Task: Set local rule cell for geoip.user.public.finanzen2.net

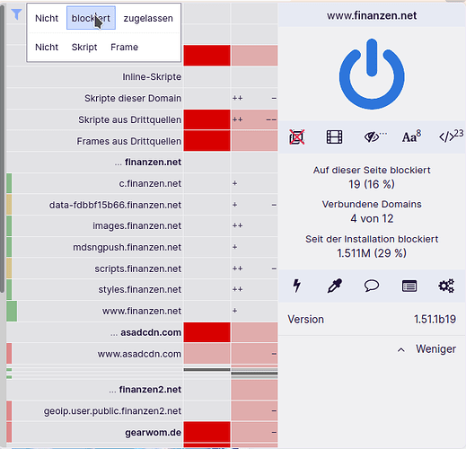Action: (x=254, y=410)
